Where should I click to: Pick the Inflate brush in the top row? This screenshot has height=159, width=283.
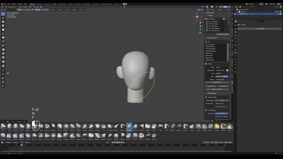coord(54,127)
